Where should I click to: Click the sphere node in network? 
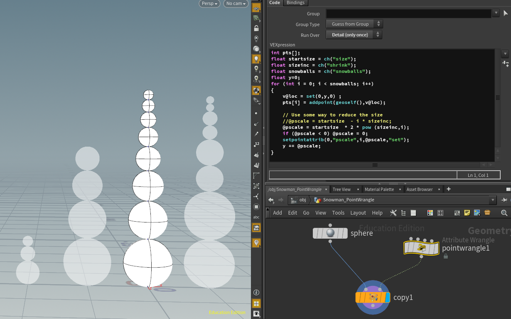click(330, 233)
